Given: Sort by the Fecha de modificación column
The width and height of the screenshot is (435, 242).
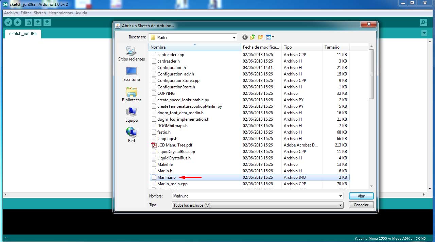Looking at the screenshot, I should point(261,47).
